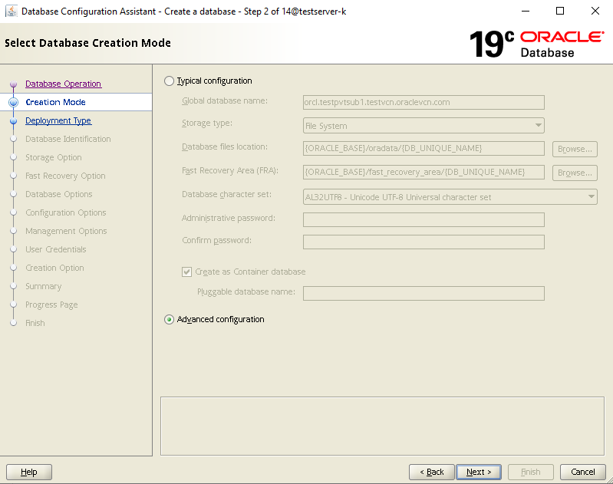Click the Database Operation step bullet icon

[14, 84]
